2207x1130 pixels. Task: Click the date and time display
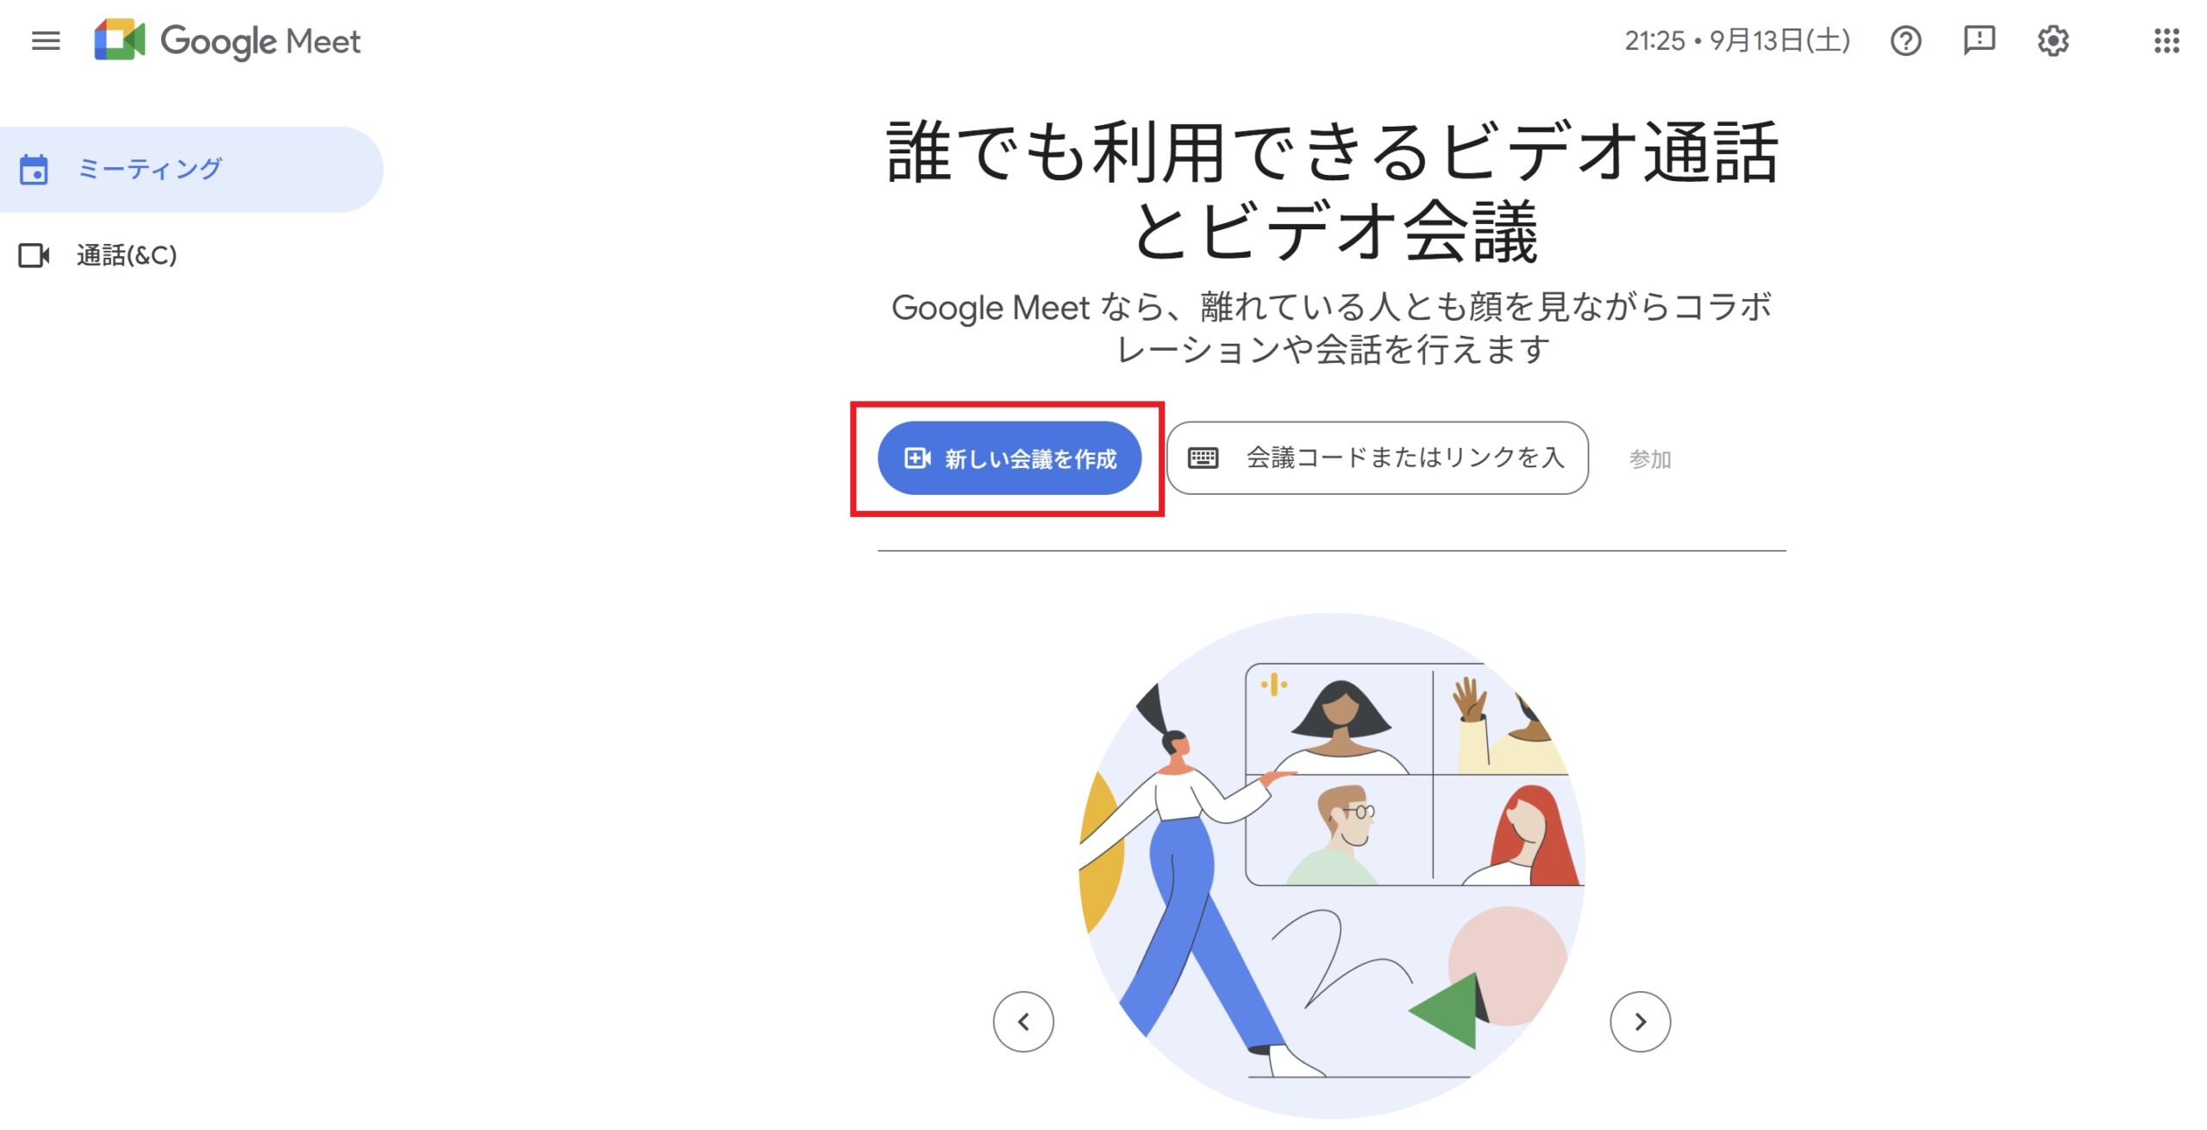point(1736,41)
